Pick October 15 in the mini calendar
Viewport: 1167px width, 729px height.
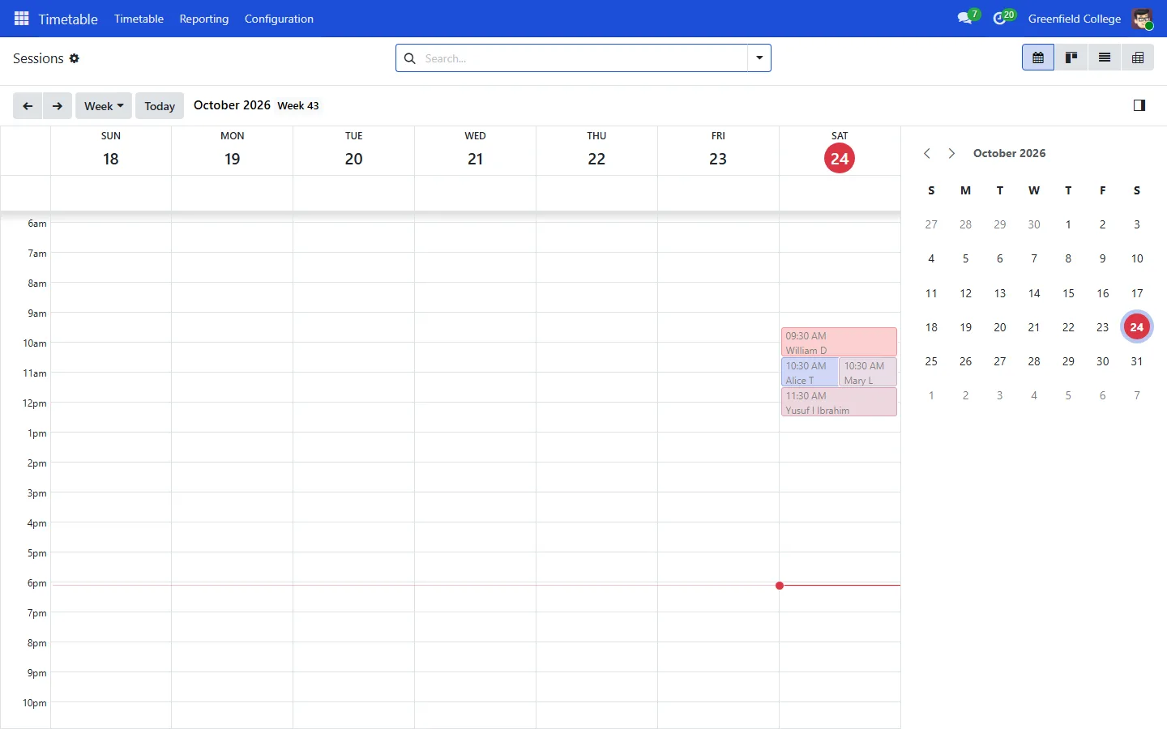(1068, 293)
